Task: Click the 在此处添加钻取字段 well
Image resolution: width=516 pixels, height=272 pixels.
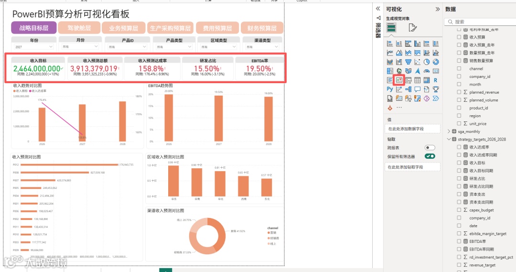Action: coord(412,167)
